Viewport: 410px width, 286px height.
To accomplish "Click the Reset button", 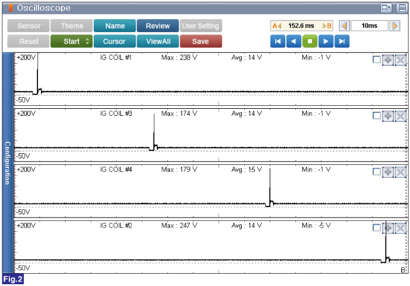I will [x=28, y=42].
